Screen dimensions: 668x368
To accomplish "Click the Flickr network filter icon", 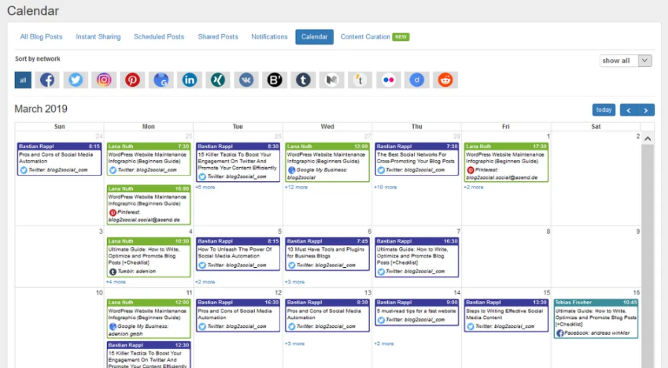I will click(388, 80).
